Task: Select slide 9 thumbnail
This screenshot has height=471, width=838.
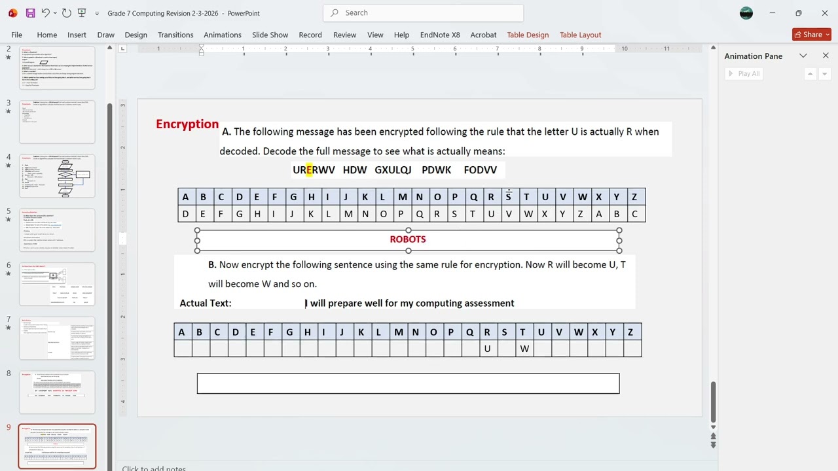Action: [57, 446]
